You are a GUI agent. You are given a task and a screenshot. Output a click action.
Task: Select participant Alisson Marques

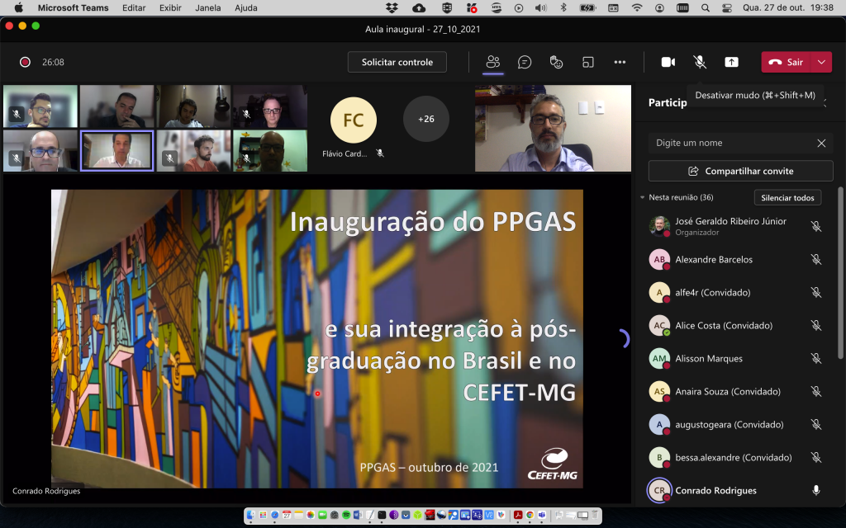(x=736, y=358)
